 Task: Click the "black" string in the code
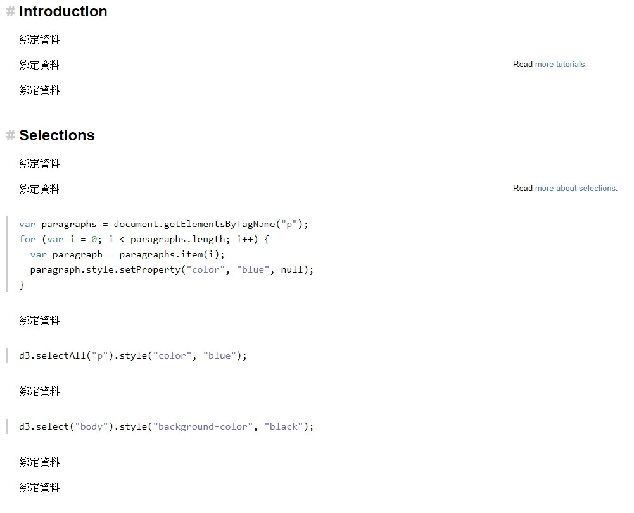tap(284, 426)
